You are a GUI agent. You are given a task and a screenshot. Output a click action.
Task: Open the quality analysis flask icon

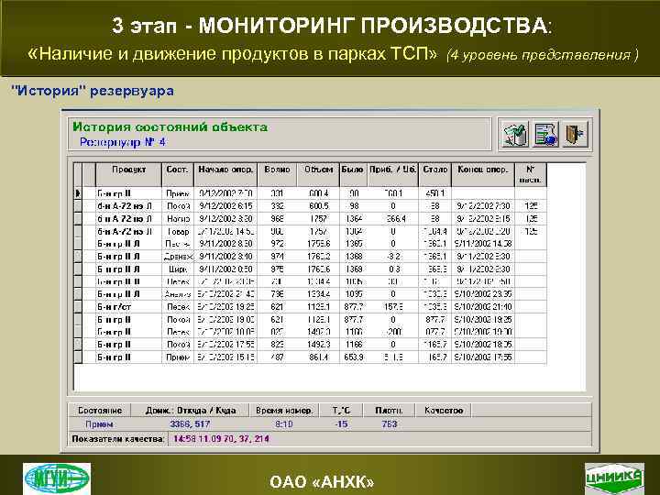[546, 135]
